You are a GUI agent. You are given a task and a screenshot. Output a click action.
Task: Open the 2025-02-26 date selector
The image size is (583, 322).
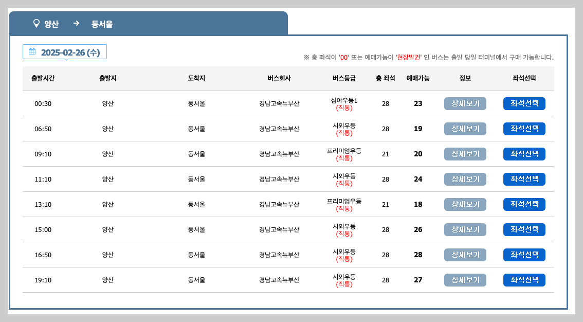pos(64,51)
